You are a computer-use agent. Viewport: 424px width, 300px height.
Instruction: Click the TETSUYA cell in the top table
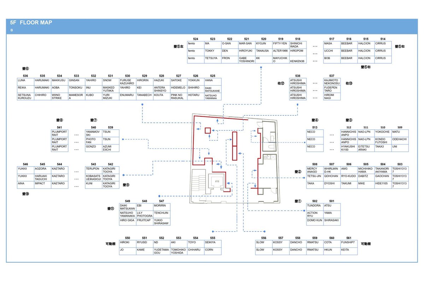pos(213,60)
